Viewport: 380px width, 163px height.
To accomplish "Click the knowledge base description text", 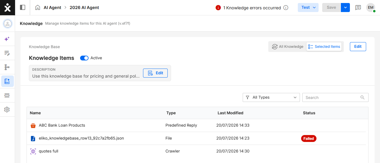I will click(86, 76).
